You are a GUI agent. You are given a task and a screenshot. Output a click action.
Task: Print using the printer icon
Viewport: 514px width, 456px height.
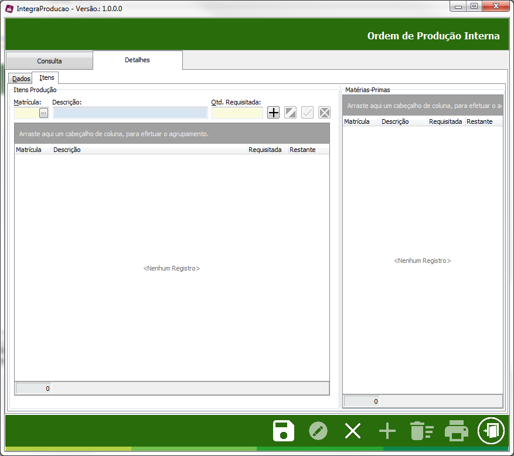pos(457,431)
